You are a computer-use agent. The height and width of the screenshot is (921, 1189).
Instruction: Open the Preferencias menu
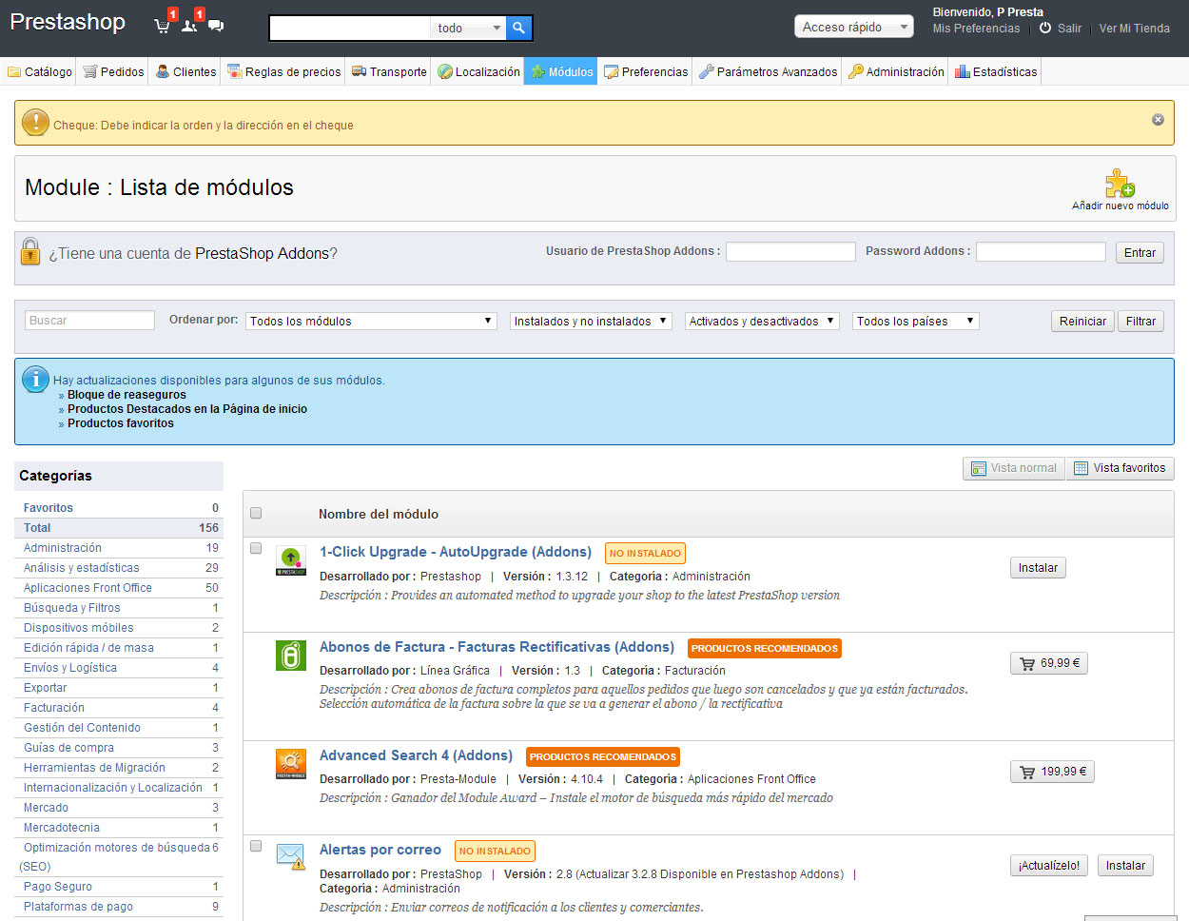point(646,71)
